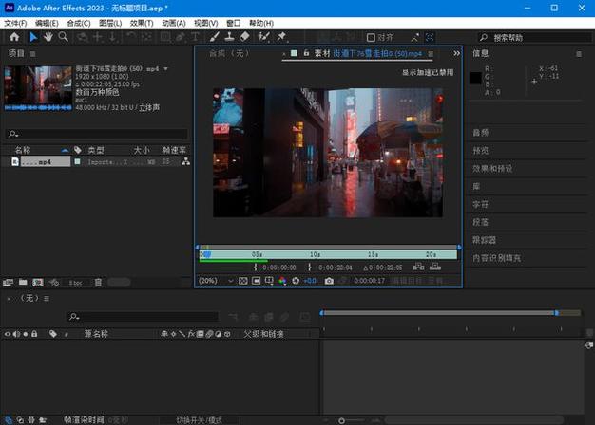Screen dimensions: 595x425
Task: Toggle the video eye column header
Action: coord(8,334)
